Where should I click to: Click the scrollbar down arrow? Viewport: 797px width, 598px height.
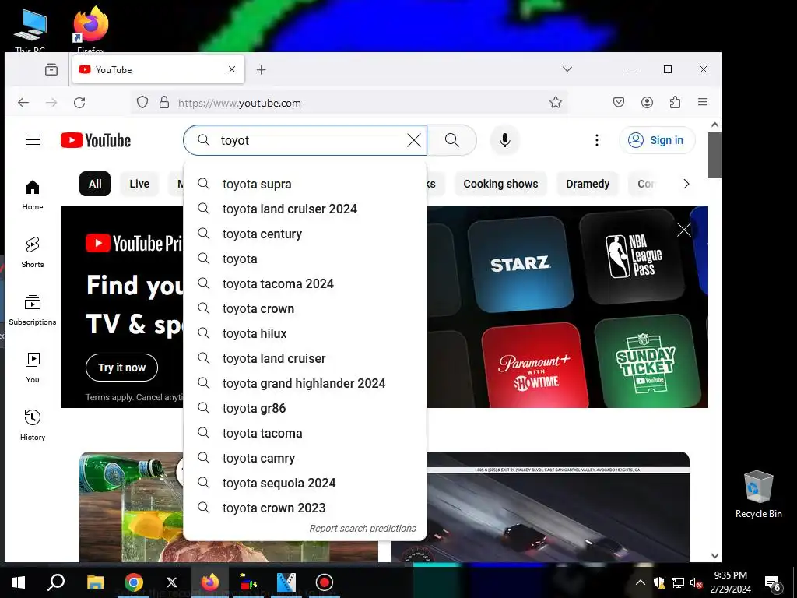tap(714, 556)
